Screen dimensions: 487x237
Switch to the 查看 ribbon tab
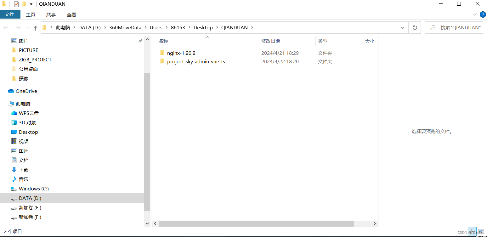(x=71, y=14)
